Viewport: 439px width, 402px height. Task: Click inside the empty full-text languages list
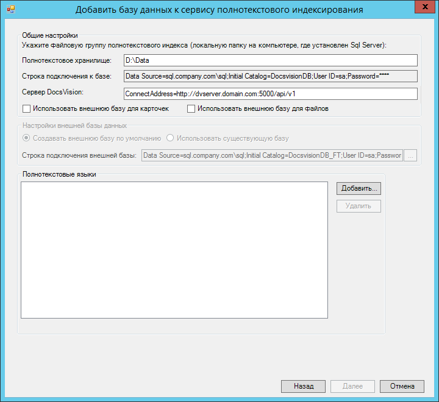pyautogui.click(x=174, y=250)
